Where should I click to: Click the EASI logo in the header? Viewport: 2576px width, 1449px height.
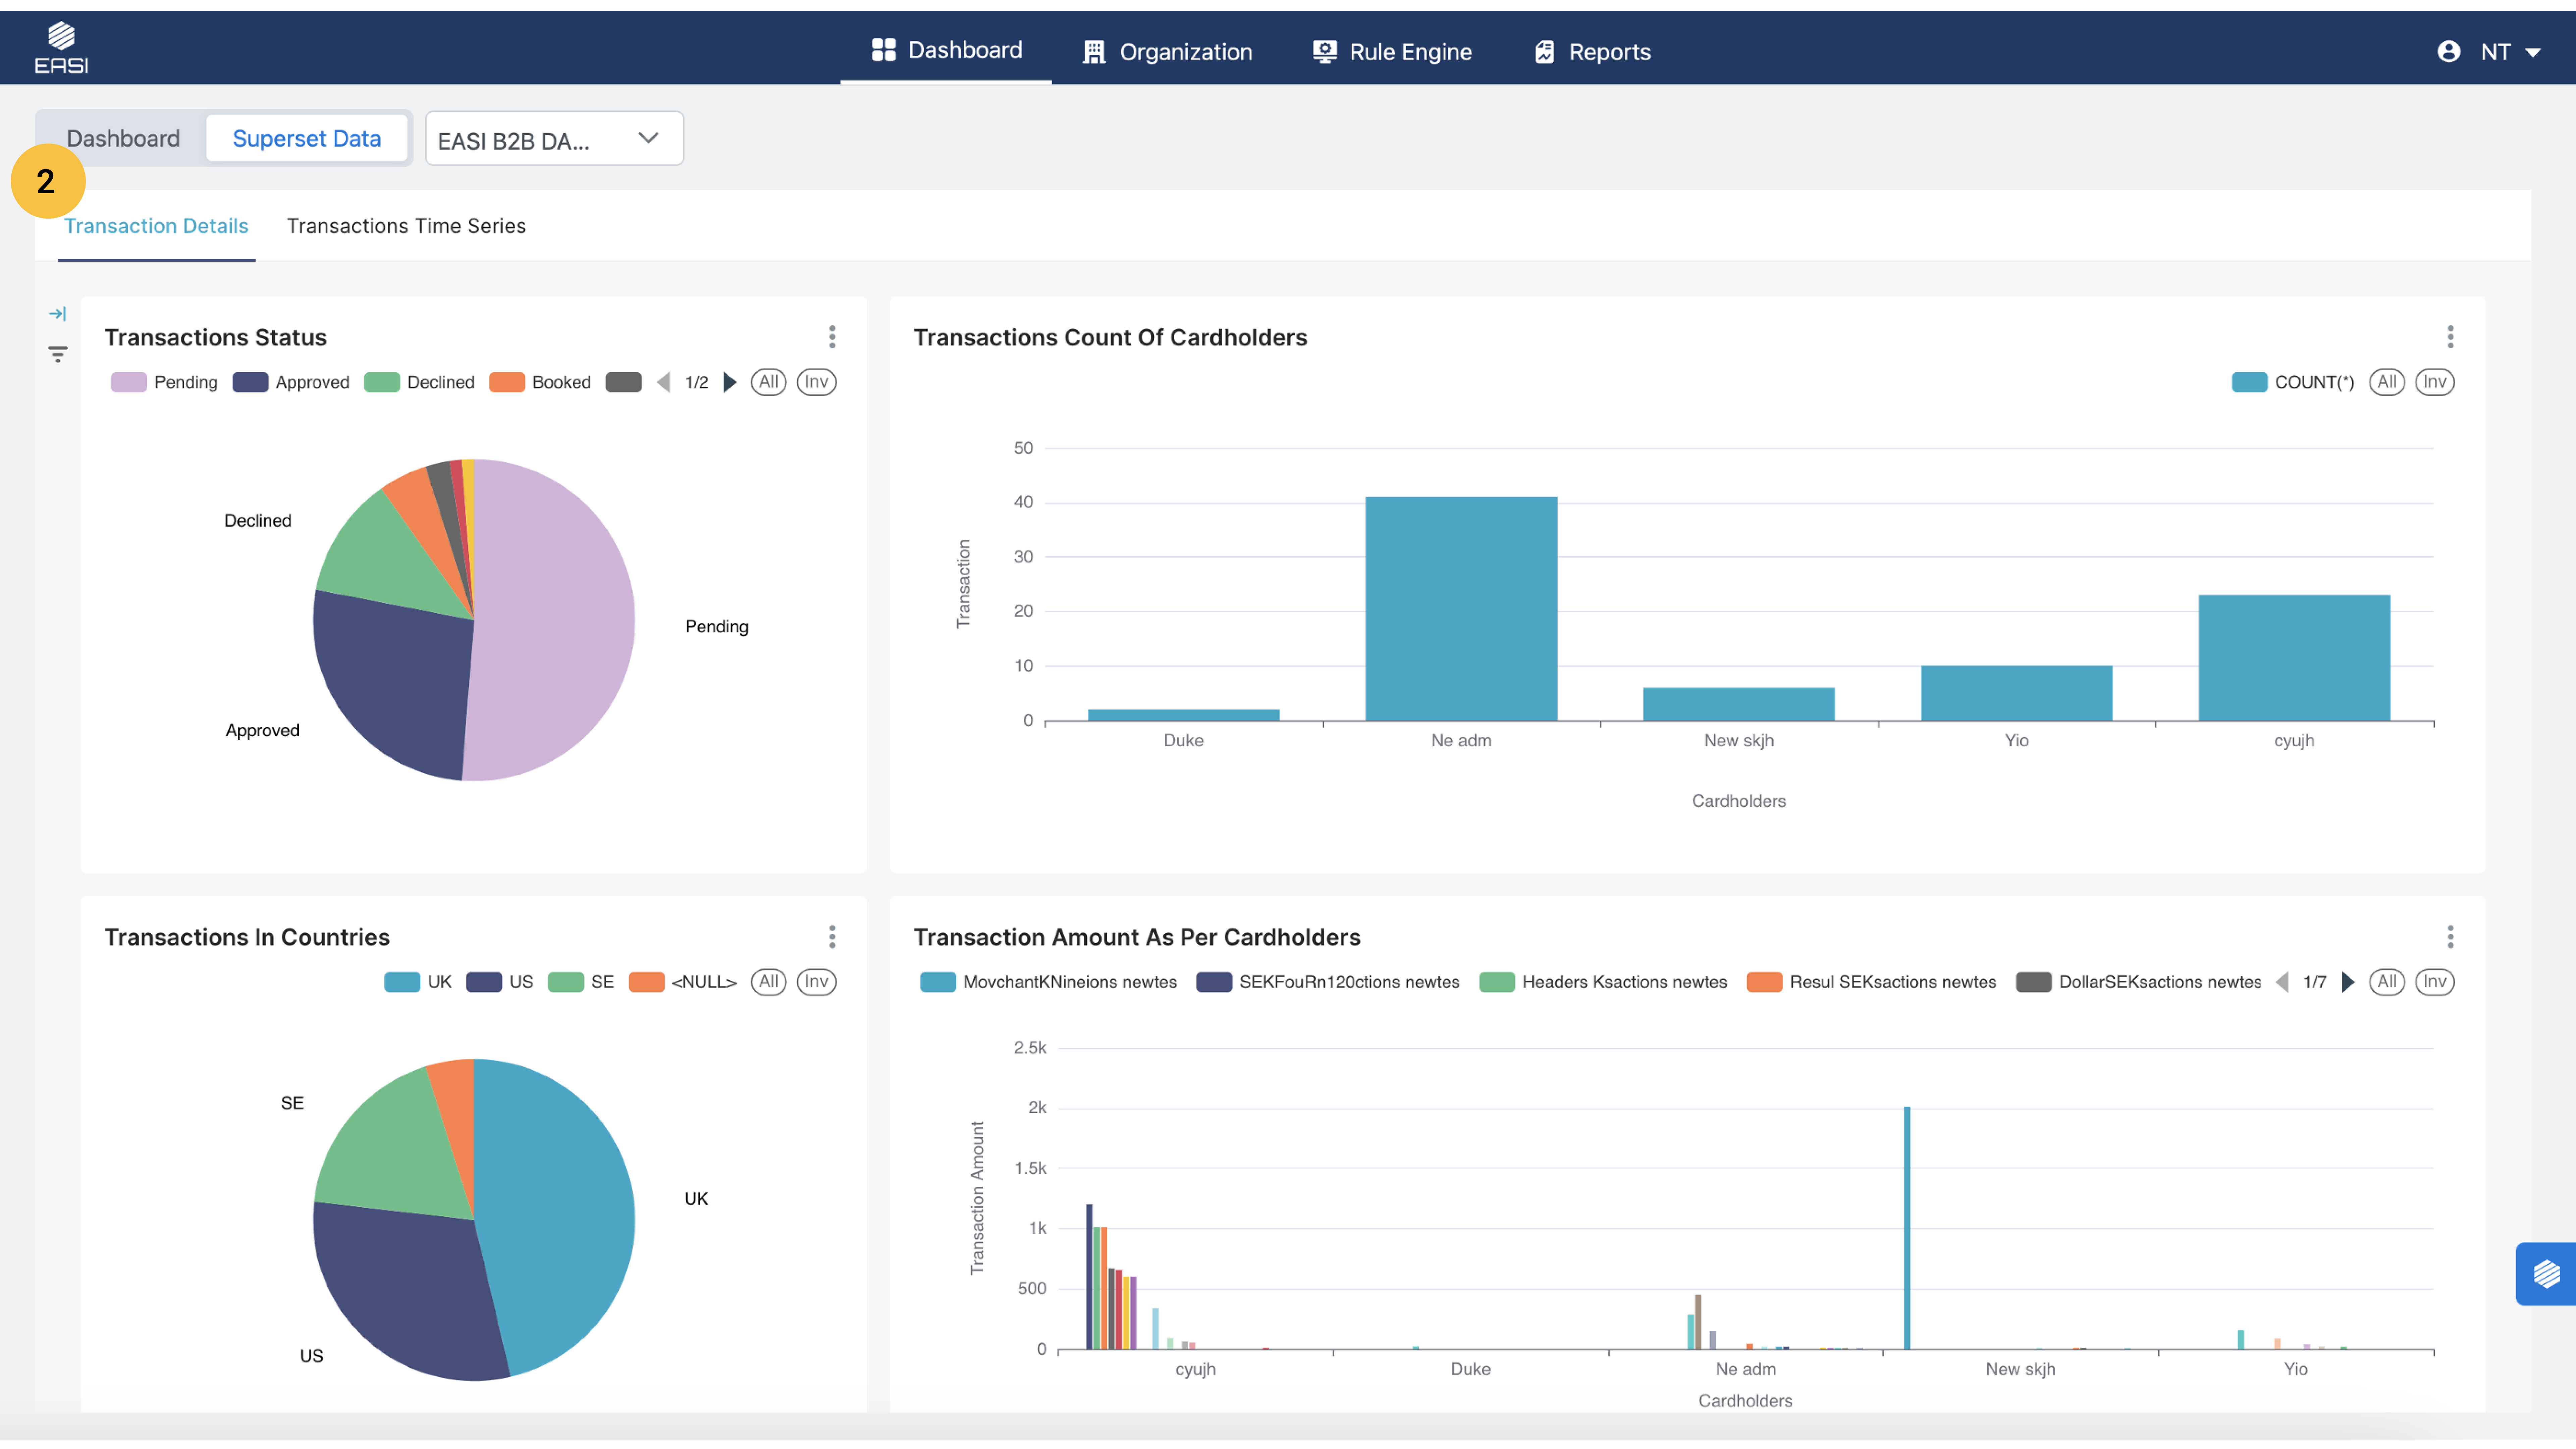tap(61, 48)
